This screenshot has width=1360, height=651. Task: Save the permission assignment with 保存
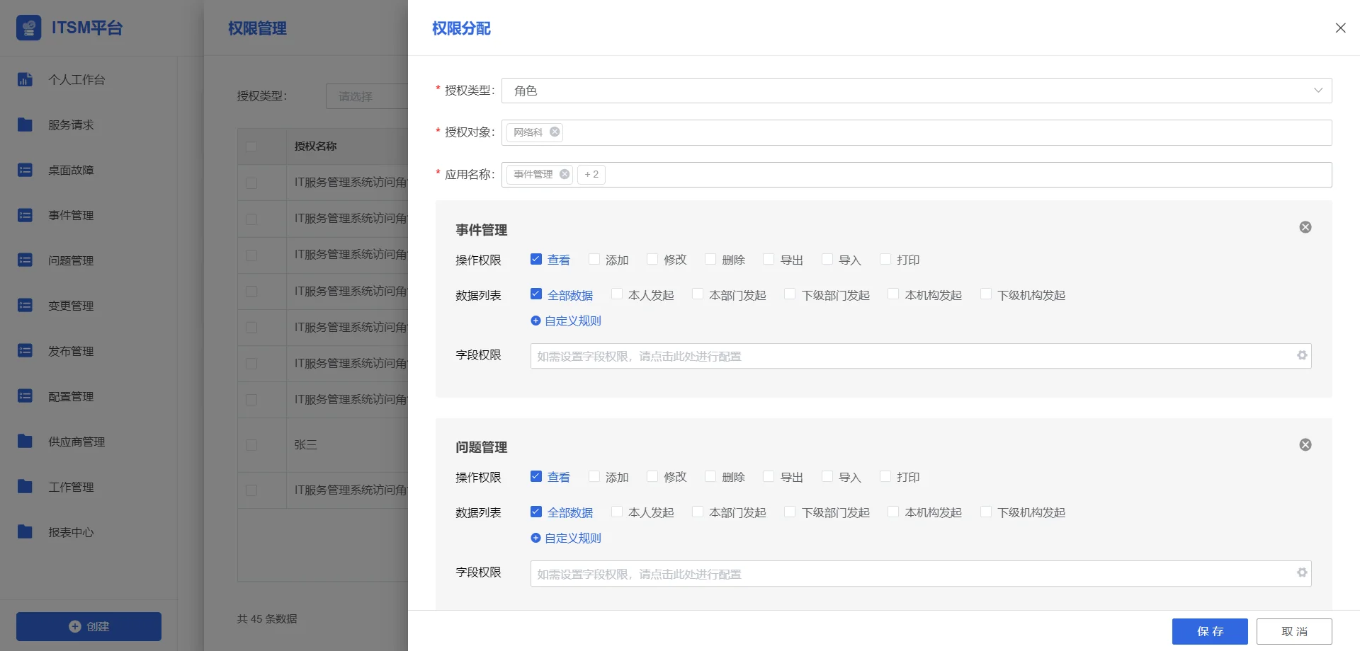click(1210, 631)
